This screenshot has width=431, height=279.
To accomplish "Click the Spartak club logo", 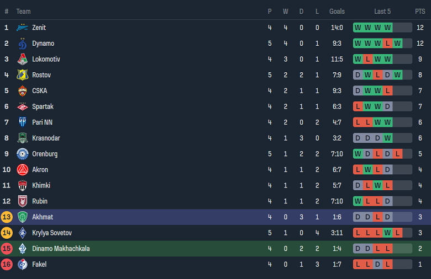I will [x=22, y=106].
